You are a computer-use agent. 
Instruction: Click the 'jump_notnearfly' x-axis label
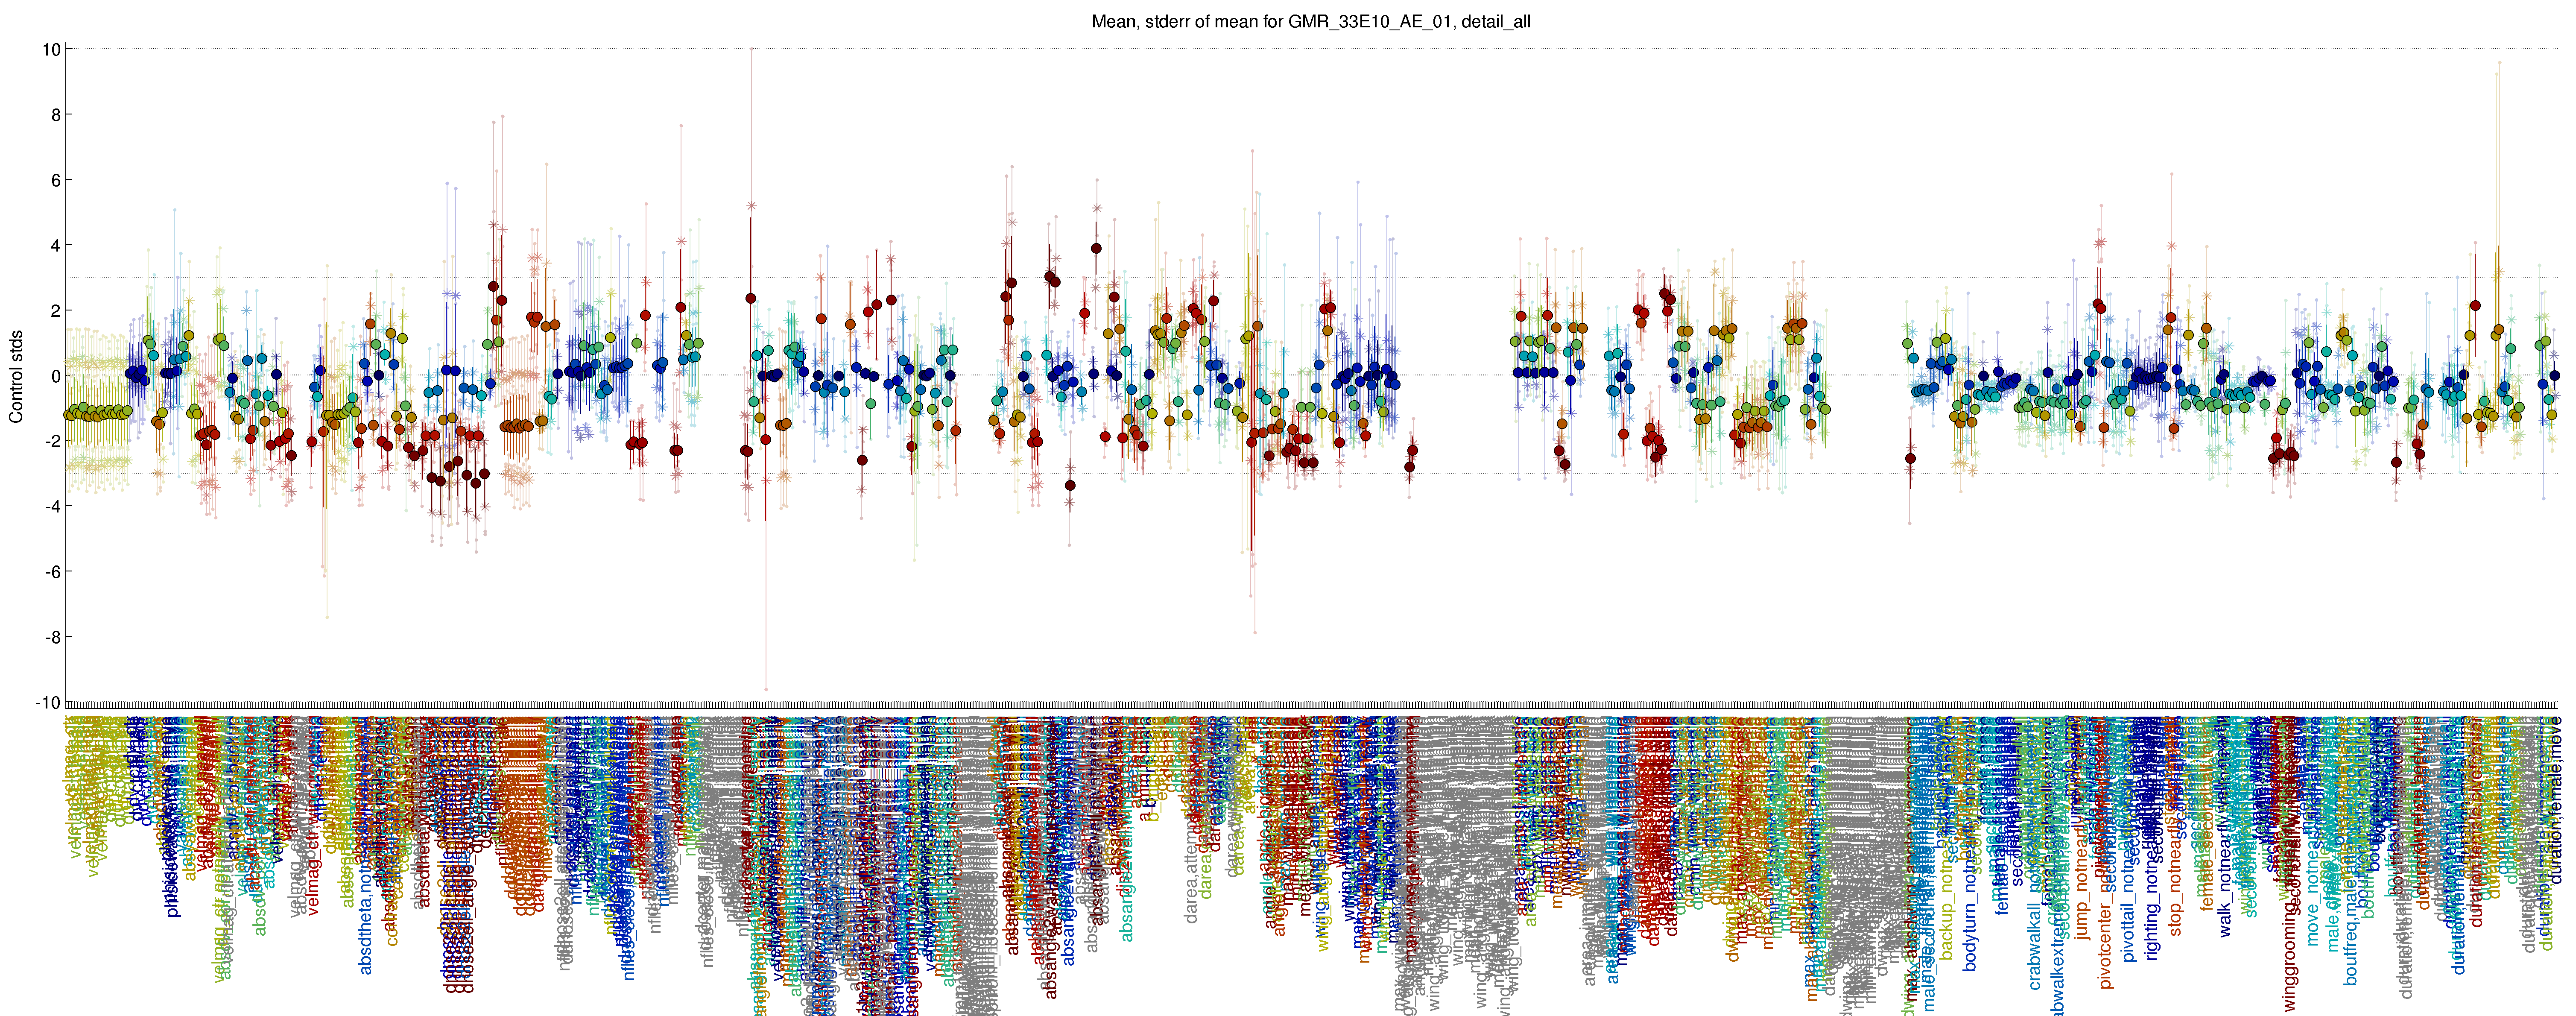tap(2082, 879)
